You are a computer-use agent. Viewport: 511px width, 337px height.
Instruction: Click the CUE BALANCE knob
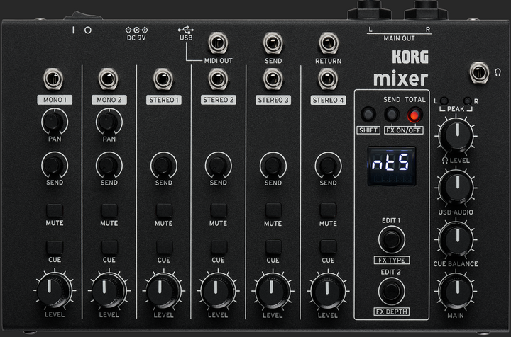pos(456,239)
